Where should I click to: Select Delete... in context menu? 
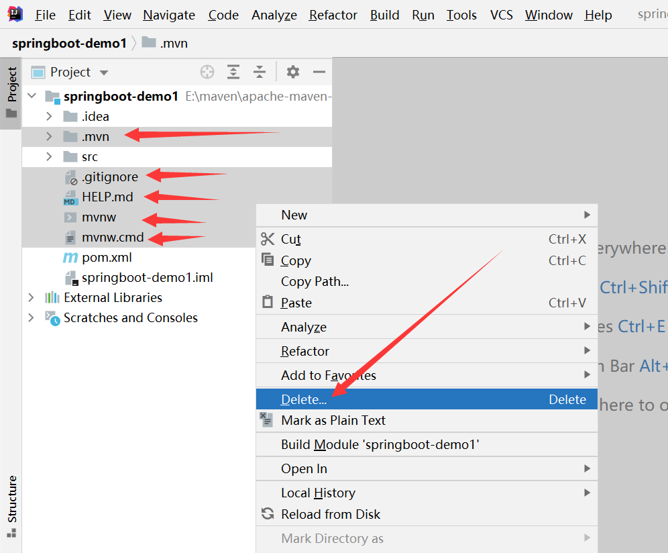(x=427, y=399)
